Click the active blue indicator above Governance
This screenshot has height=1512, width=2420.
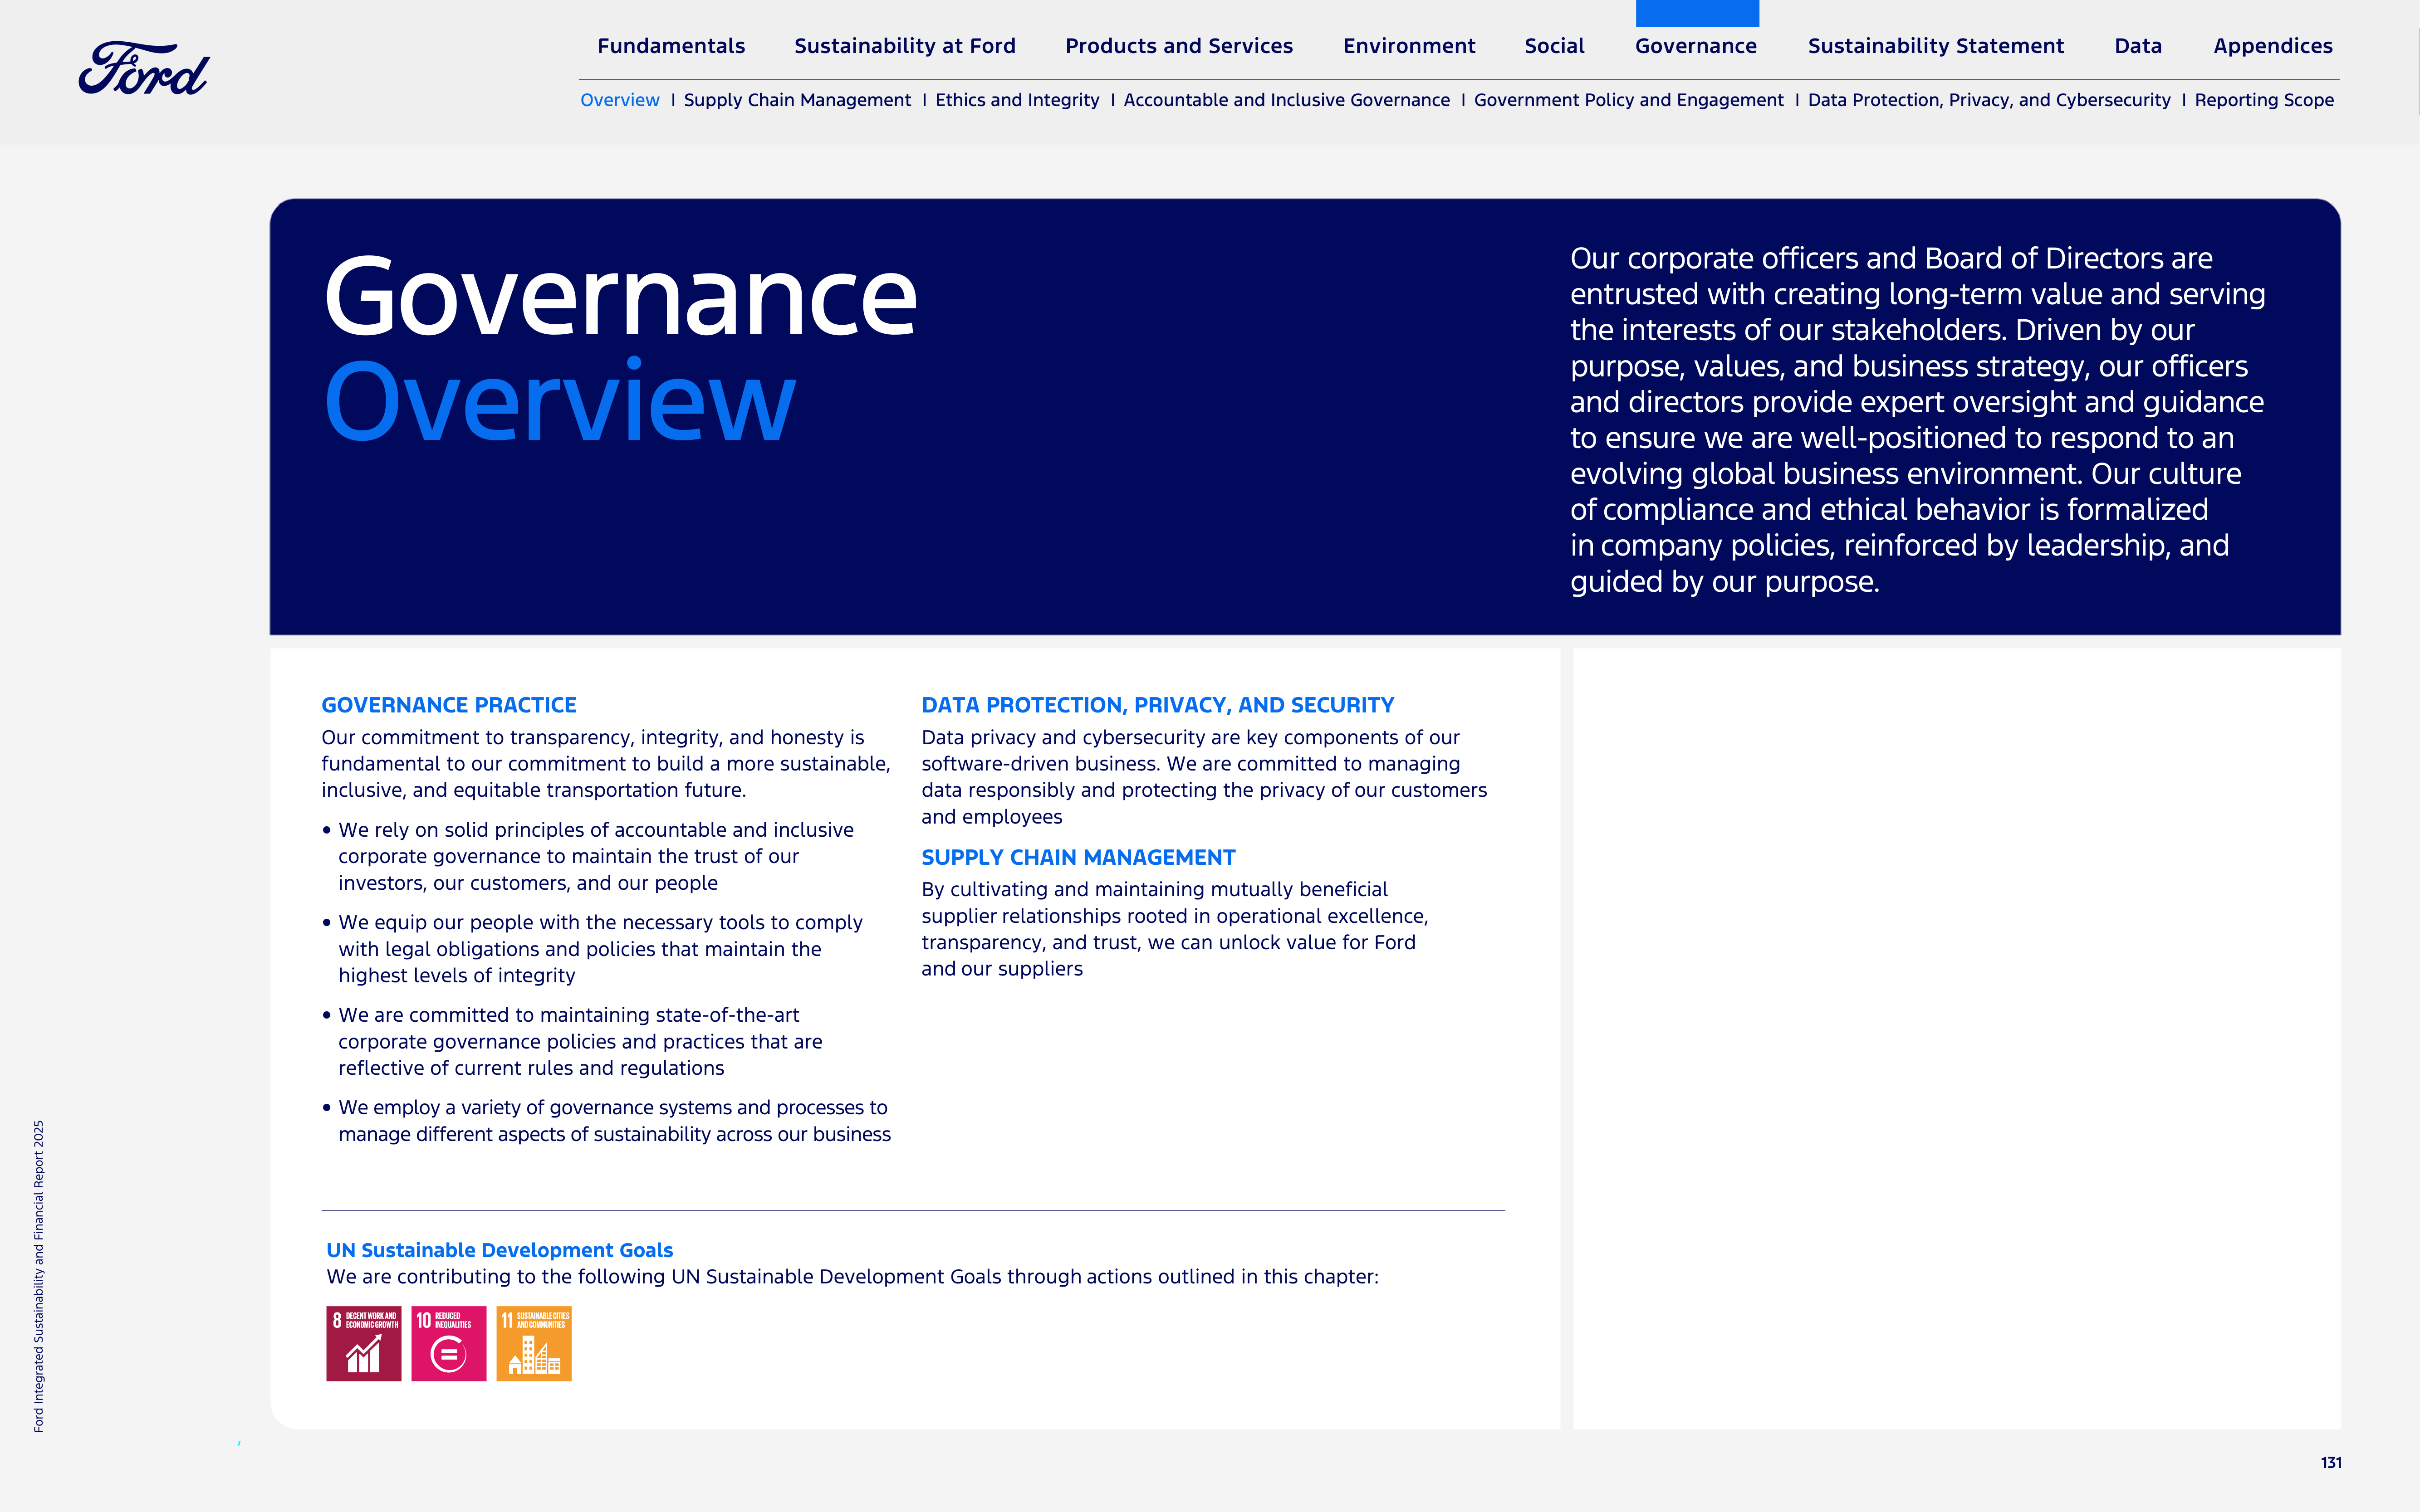pos(1697,13)
